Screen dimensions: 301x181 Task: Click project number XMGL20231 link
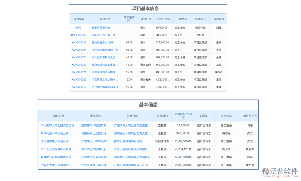pos(79,35)
